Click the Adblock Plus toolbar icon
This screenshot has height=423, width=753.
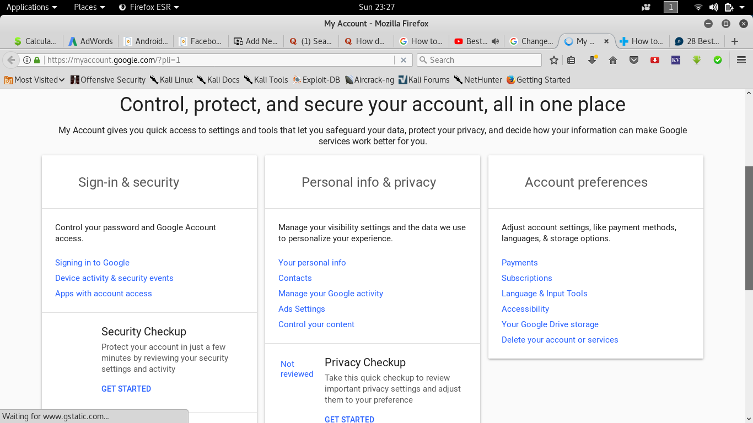[x=654, y=59]
